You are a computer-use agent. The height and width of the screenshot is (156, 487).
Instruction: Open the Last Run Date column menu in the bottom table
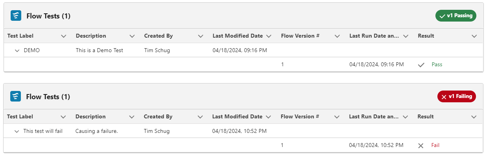click(405, 117)
